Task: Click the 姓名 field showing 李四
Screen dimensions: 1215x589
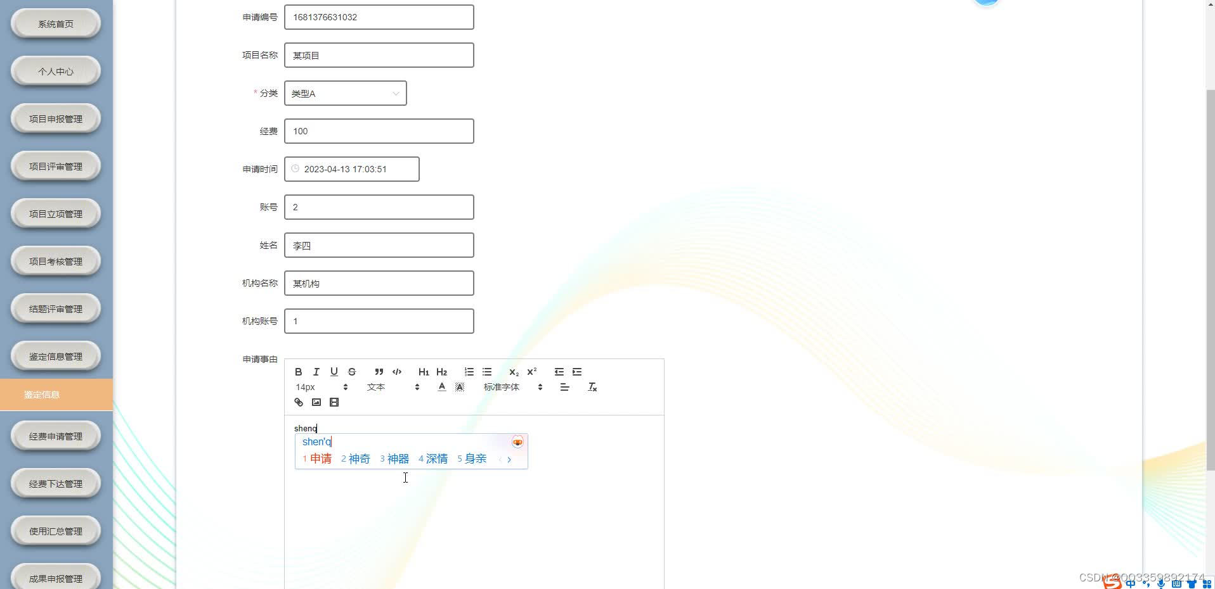Action: click(x=379, y=245)
